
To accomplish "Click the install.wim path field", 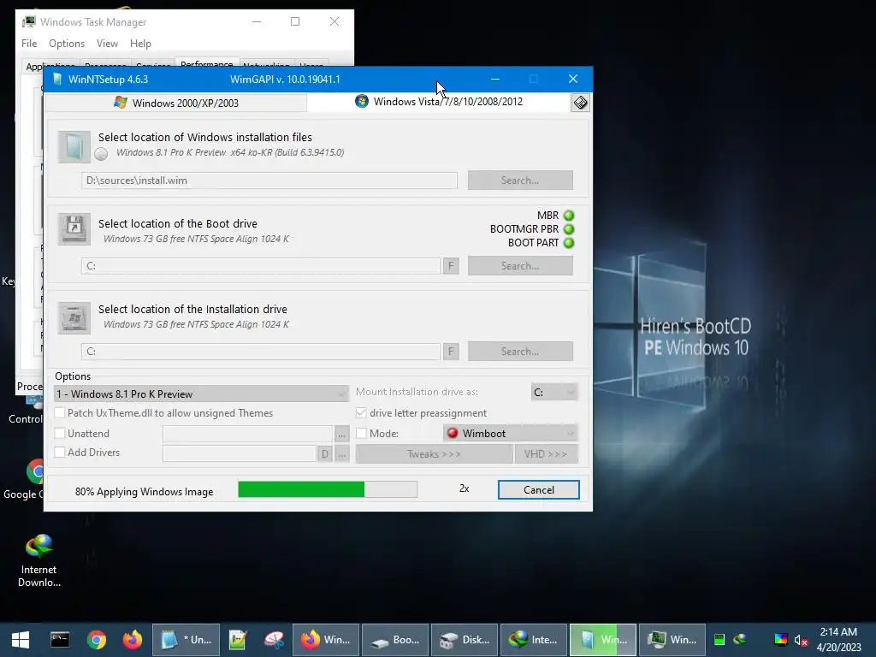I will (x=269, y=181).
